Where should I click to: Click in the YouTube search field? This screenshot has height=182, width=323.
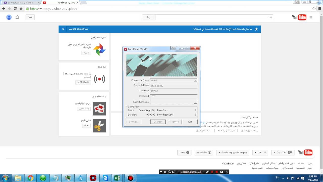214,17
